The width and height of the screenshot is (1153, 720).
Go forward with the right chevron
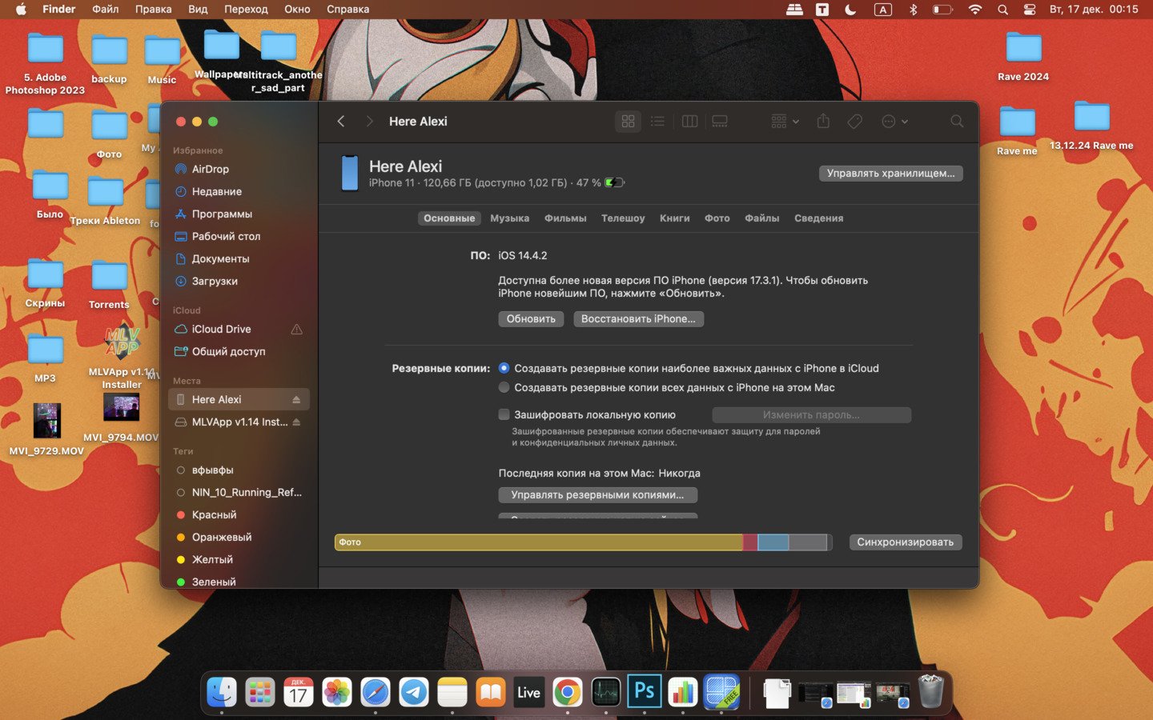pyautogui.click(x=369, y=122)
